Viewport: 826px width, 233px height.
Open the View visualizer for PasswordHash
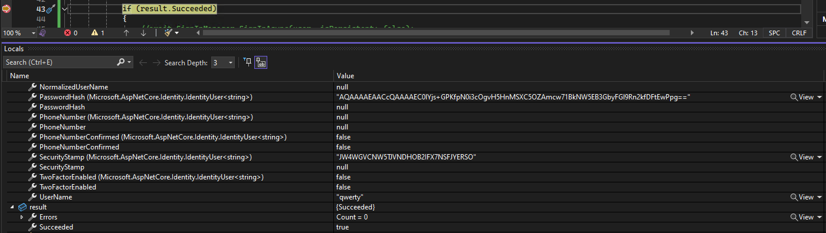pos(802,97)
